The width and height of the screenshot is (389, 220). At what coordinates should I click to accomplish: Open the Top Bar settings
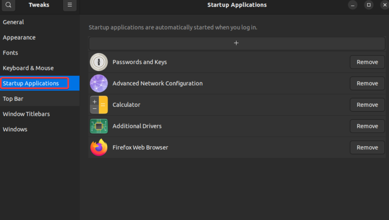point(13,99)
